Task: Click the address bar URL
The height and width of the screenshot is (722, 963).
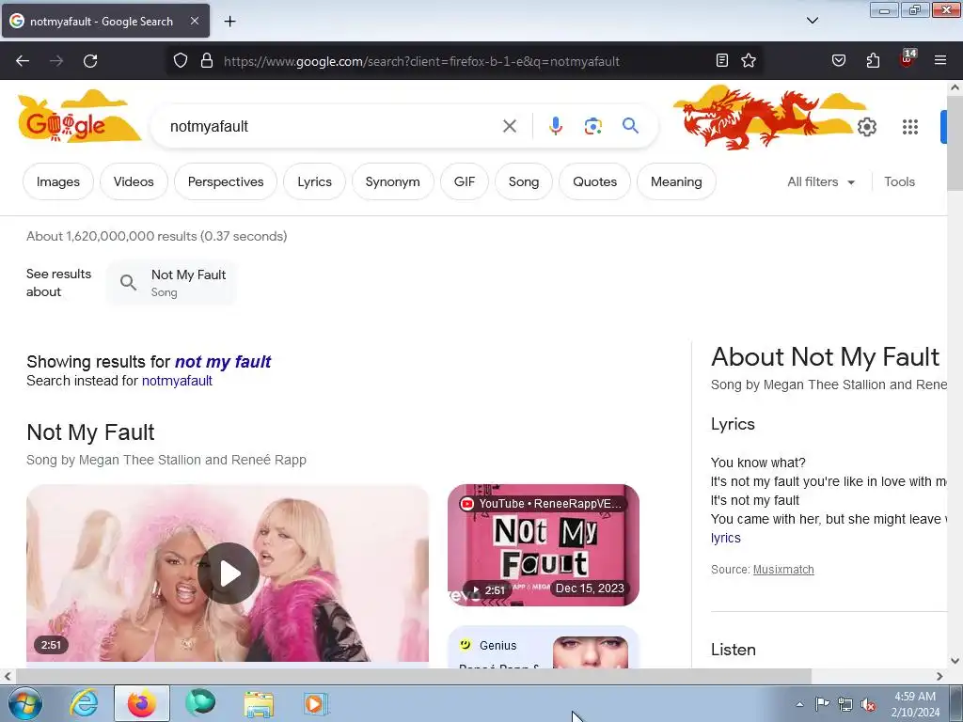Action: [x=421, y=61]
